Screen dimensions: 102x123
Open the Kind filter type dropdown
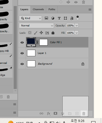[x=30, y=18]
